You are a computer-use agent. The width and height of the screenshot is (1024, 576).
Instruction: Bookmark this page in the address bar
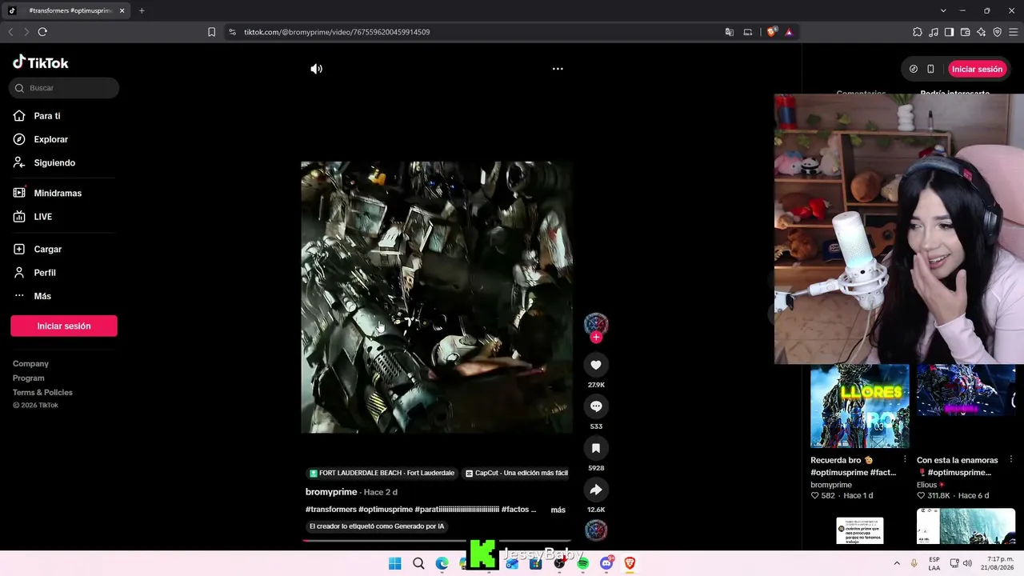(x=211, y=32)
